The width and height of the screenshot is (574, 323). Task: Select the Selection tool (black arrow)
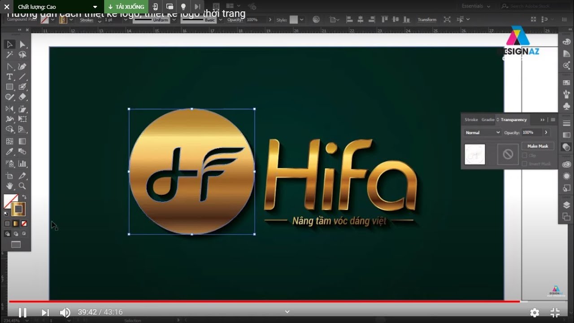[9, 44]
